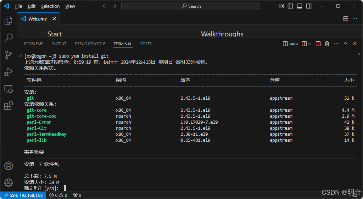Click the forwarded ports status item
Viewport: 363px width, 199px height.
tap(77, 195)
